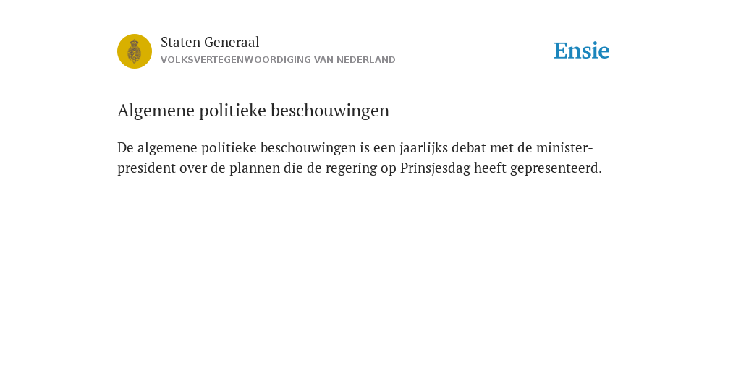Screen dimensions: 741x370
Task: Click the golden Staten Generaal crest avatar
Action: (135, 51)
